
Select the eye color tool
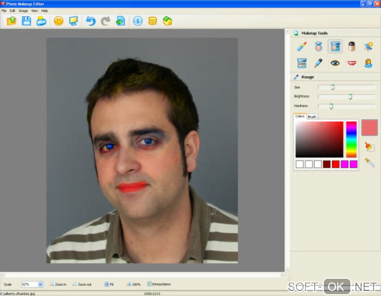(x=335, y=63)
